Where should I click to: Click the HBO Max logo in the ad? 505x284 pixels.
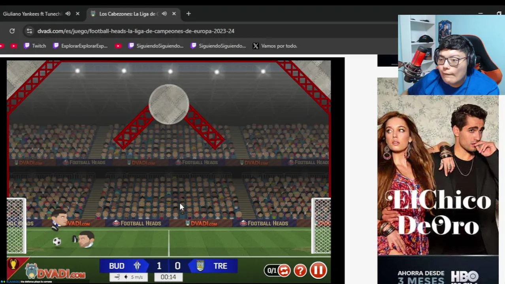point(465,277)
